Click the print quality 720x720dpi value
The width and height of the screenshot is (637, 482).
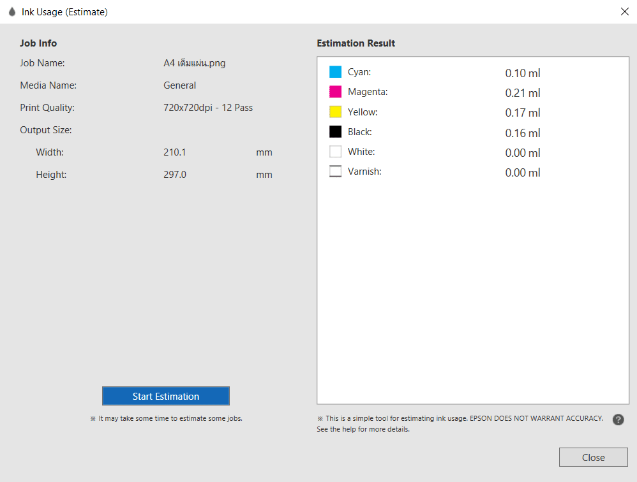coord(208,108)
